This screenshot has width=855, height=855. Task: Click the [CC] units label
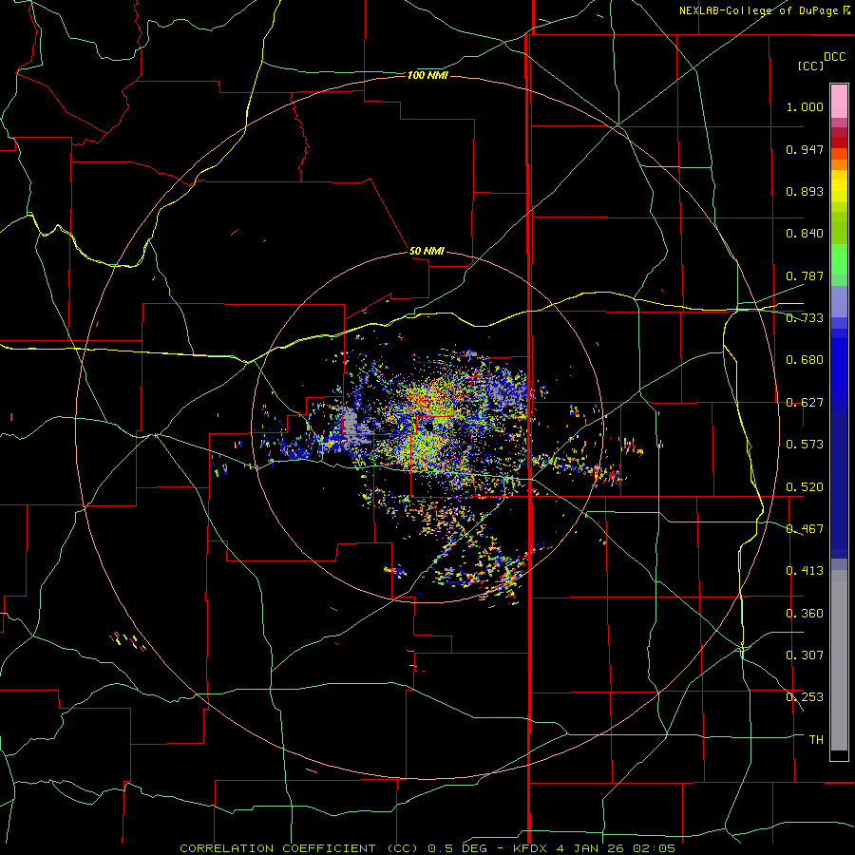(x=810, y=66)
